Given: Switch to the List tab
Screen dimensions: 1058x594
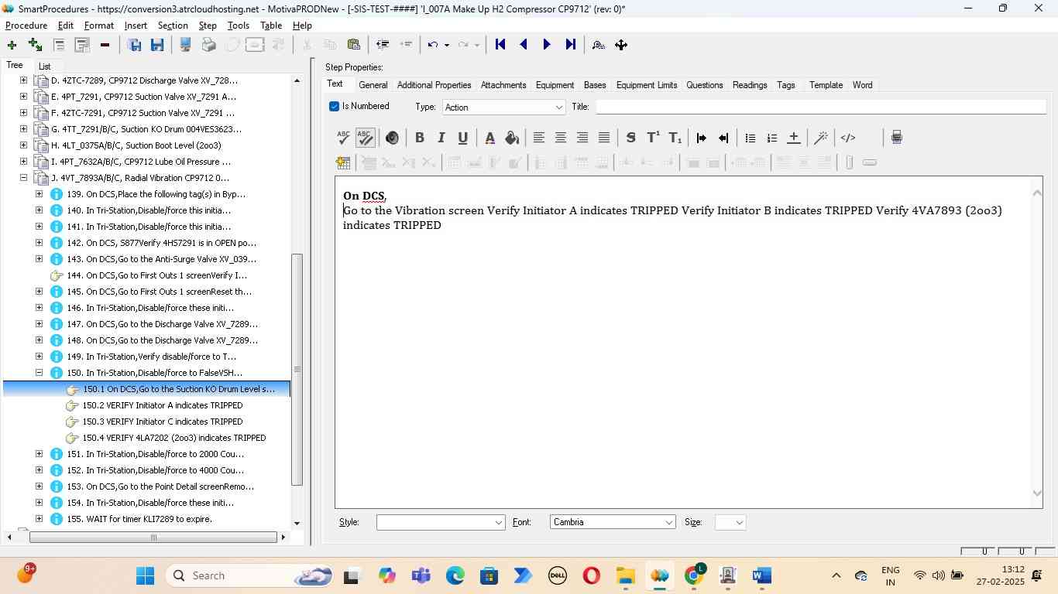Looking at the screenshot, I should tap(44, 67).
